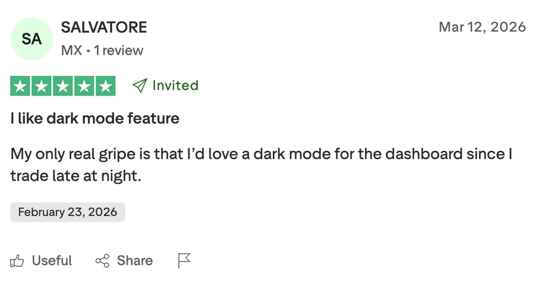Flag this review using the flag icon
The height and width of the screenshot is (288, 535).
pyautogui.click(x=185, y=261)
